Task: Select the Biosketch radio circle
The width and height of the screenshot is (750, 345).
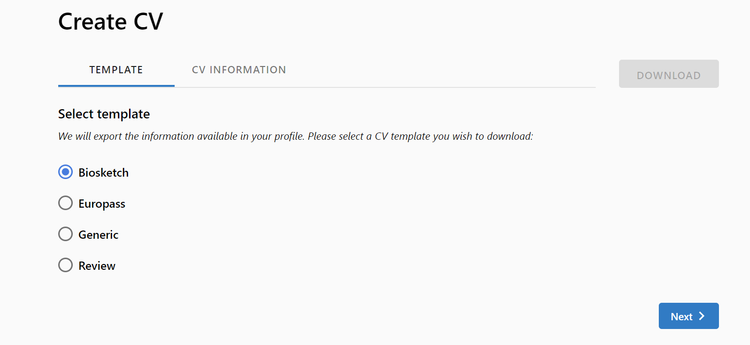Action: 65,172
